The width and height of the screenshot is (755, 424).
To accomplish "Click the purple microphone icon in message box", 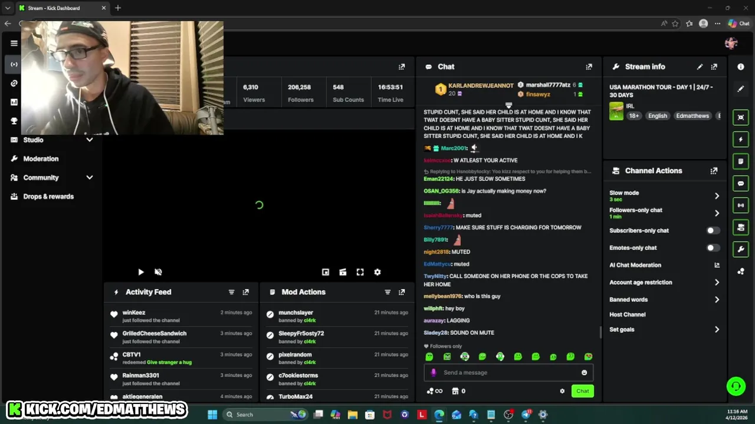I will [x=434, y=372].
